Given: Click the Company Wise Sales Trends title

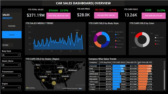Looking at the screenshot, I should 102,59.
